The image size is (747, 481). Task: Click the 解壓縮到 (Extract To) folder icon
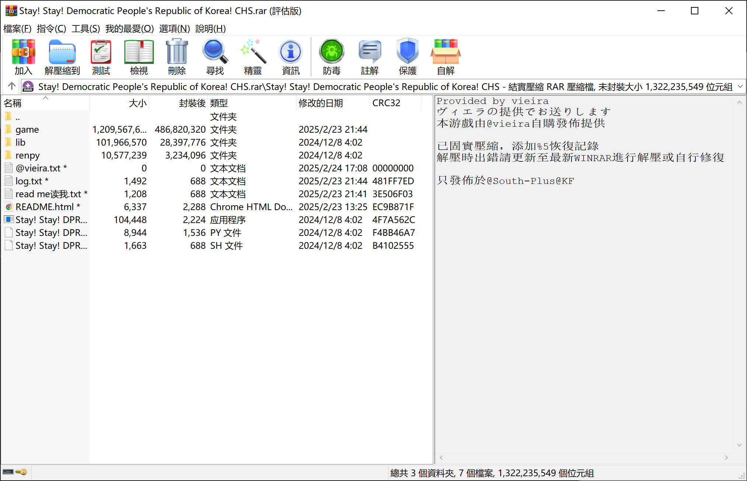(x=62, y=52)
